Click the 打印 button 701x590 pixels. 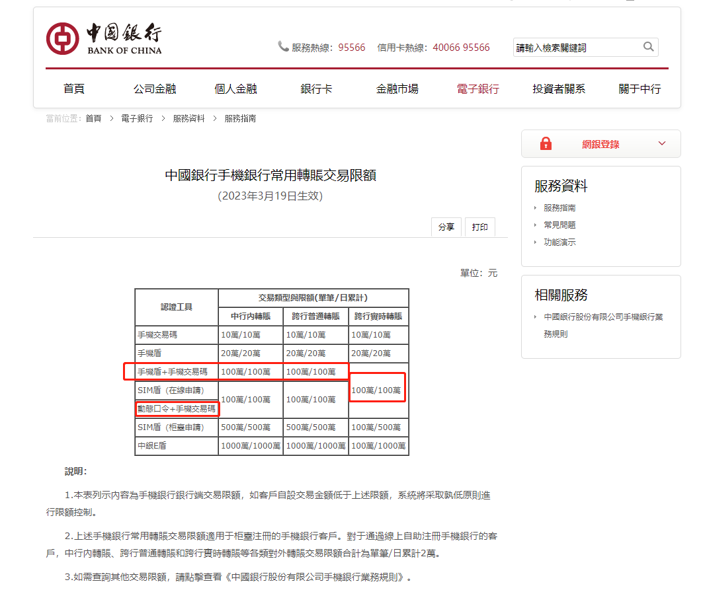pyautogui.click(x=479, y=227)
